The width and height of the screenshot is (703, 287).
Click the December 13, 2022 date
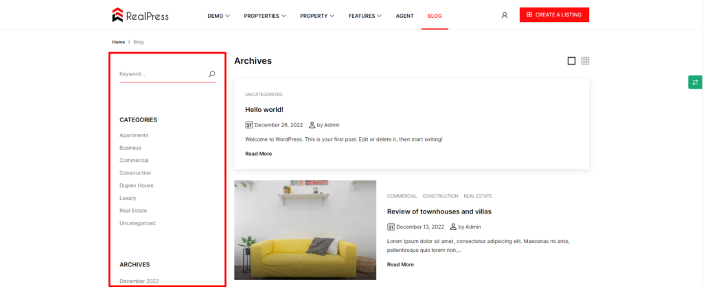coord(420,227)
